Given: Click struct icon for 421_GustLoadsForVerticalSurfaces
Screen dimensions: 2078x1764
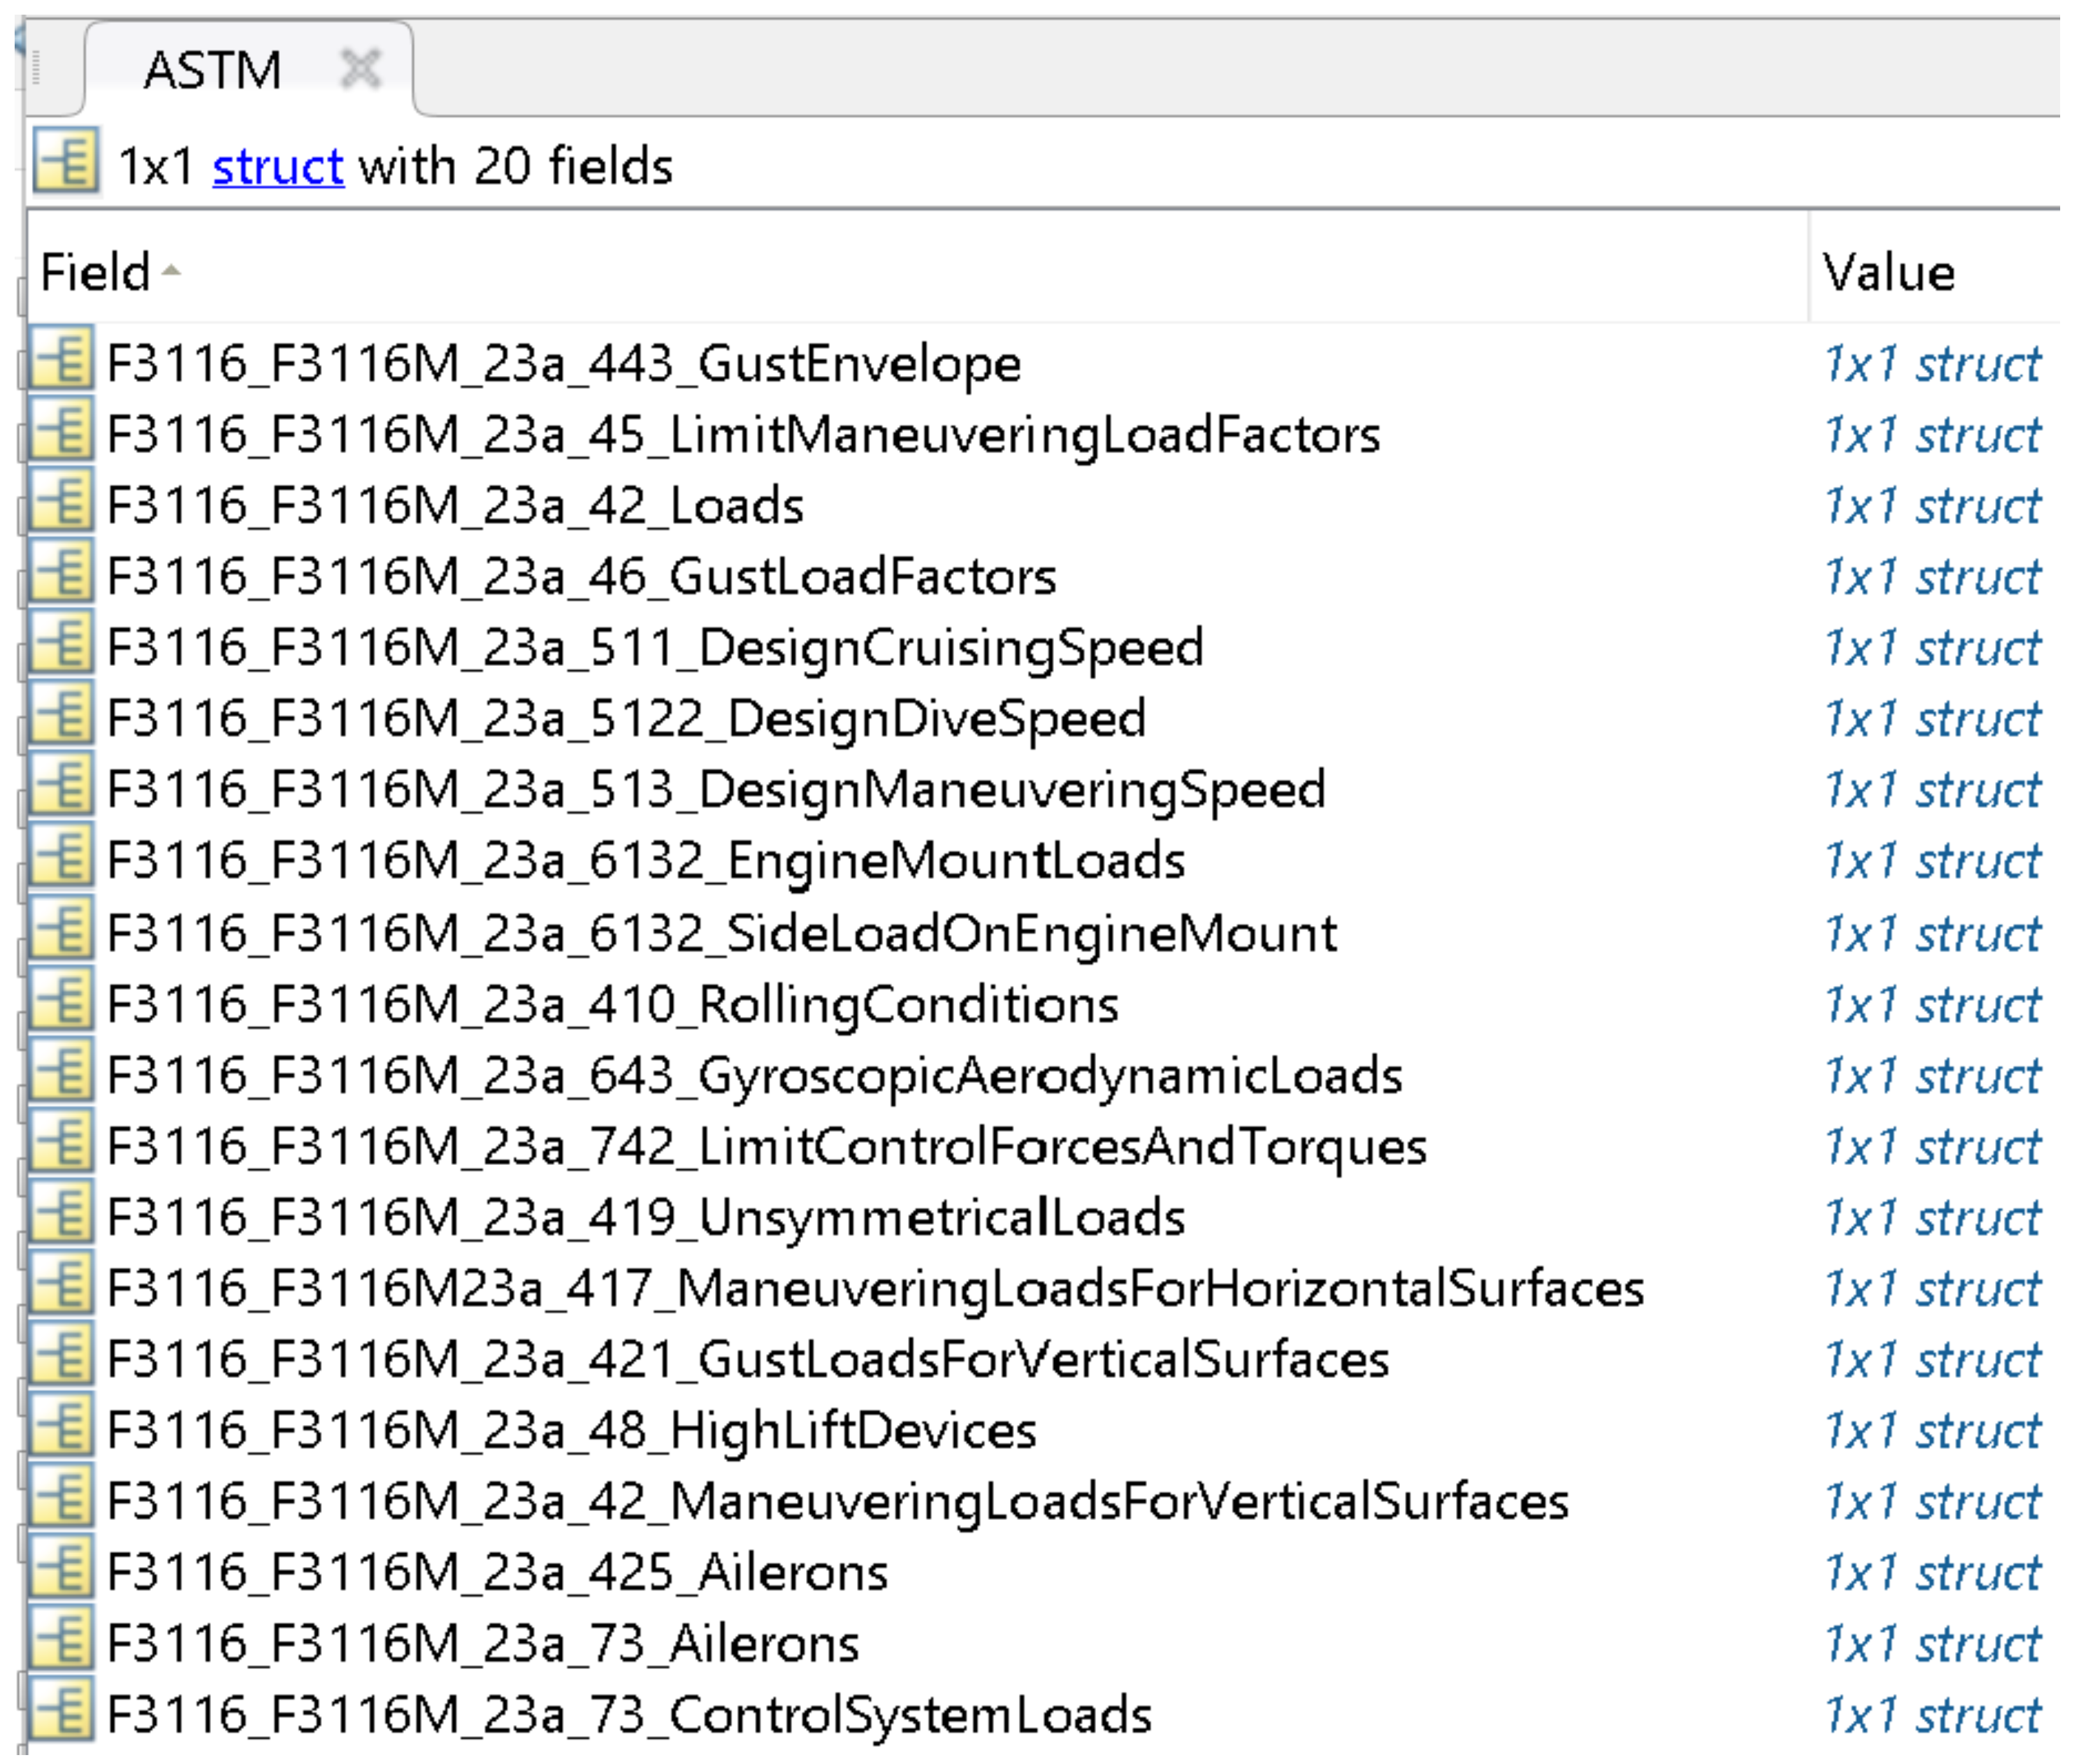Looking at the screenshot, I should point(62,1354).
